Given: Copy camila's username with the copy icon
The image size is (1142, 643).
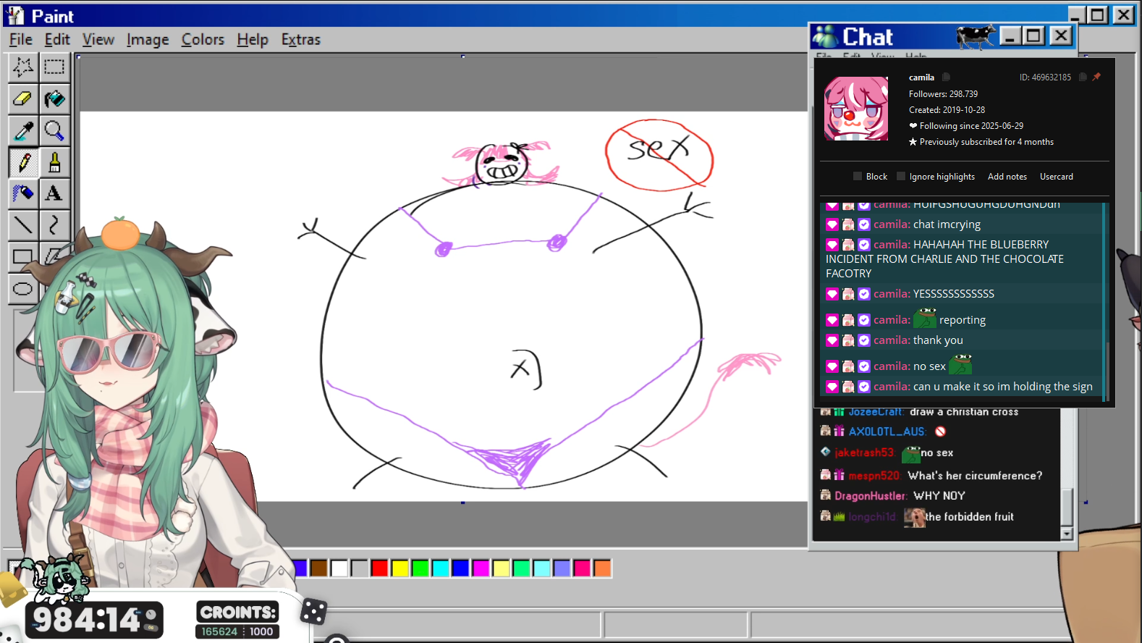Looking at the screenshot, I should pos(946,77).
